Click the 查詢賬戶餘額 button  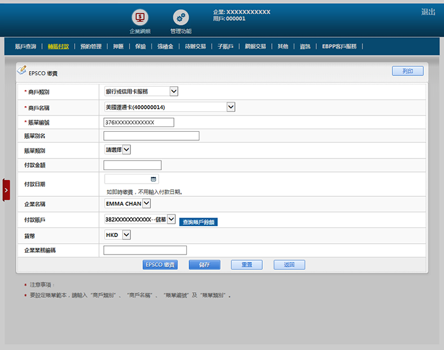[x=198, y=222]
